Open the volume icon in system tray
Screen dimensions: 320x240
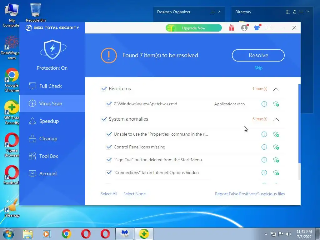point(288,234)
